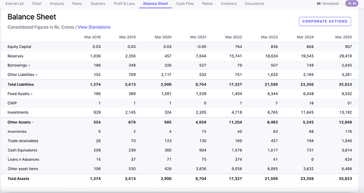The height and width of the screenshot is (193, 364).
Task: Open the Peers tab
Action: coord(77,4)
